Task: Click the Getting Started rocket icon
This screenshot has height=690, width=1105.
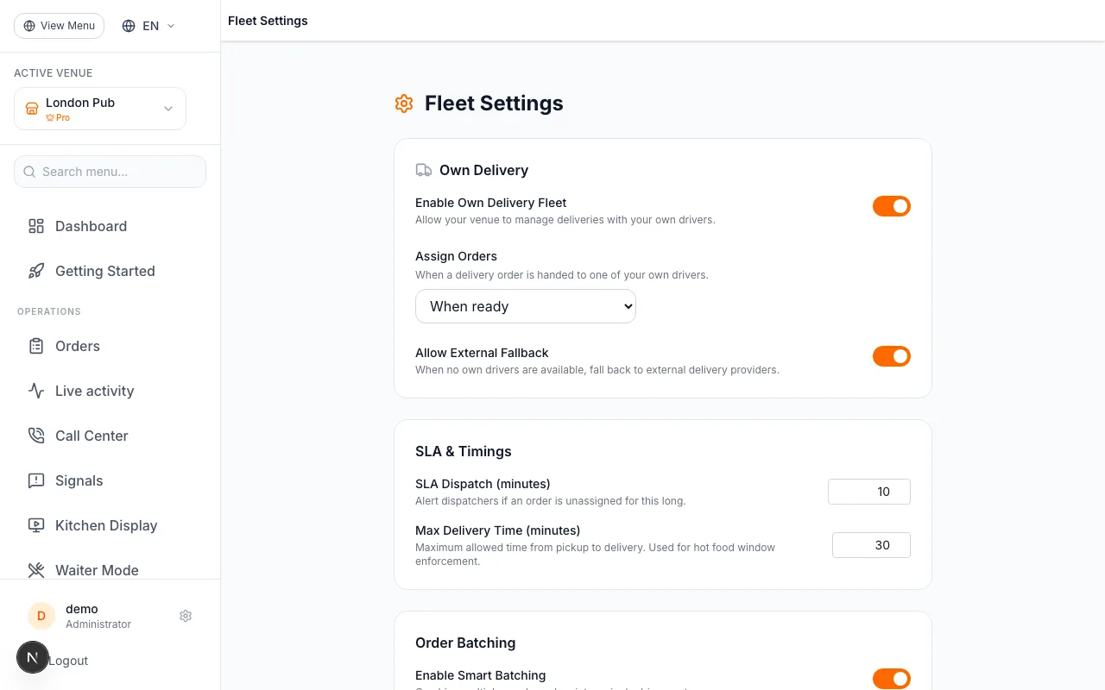Action: click(x=36, y=271)
